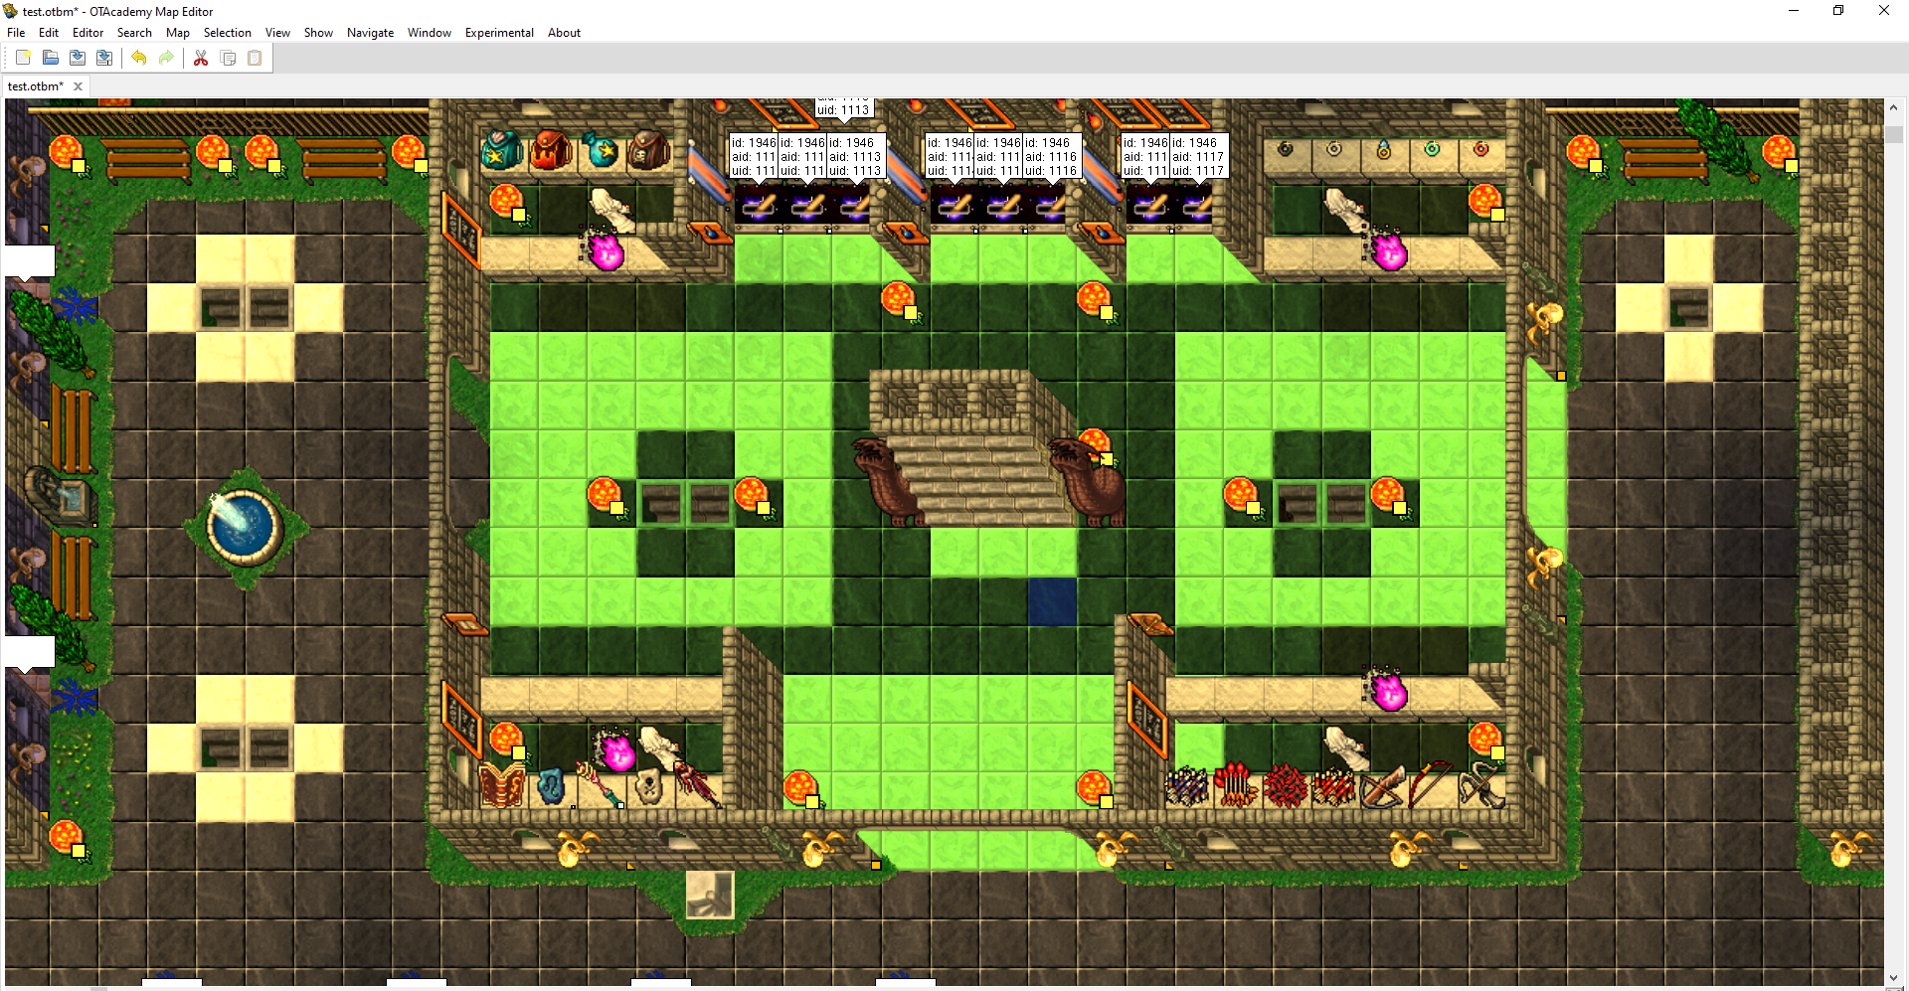This screenshot has height=991, width=1909.
Task: Click the tooltip reading aid: 1117
Action: click(x=1198, y=156)
